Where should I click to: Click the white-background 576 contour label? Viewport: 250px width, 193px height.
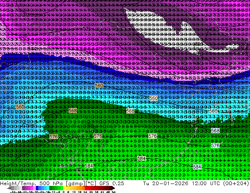coord(215,146)
